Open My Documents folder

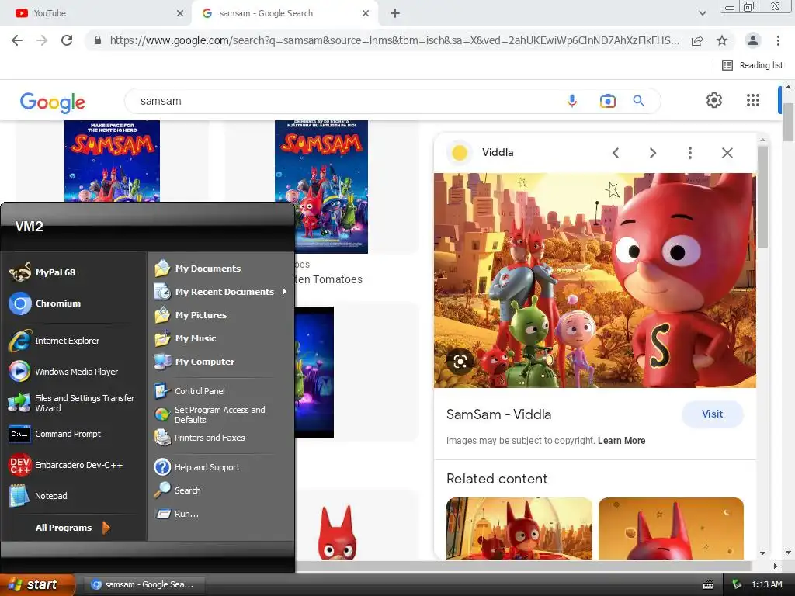[x=198, y=269]
